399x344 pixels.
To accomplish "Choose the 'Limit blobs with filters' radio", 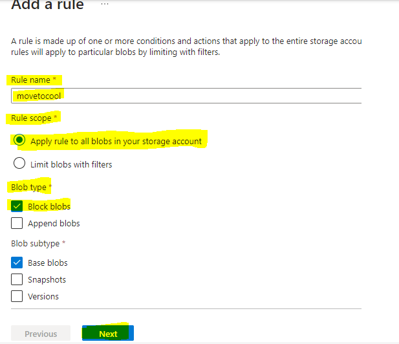I will click(x=19, y=164).
